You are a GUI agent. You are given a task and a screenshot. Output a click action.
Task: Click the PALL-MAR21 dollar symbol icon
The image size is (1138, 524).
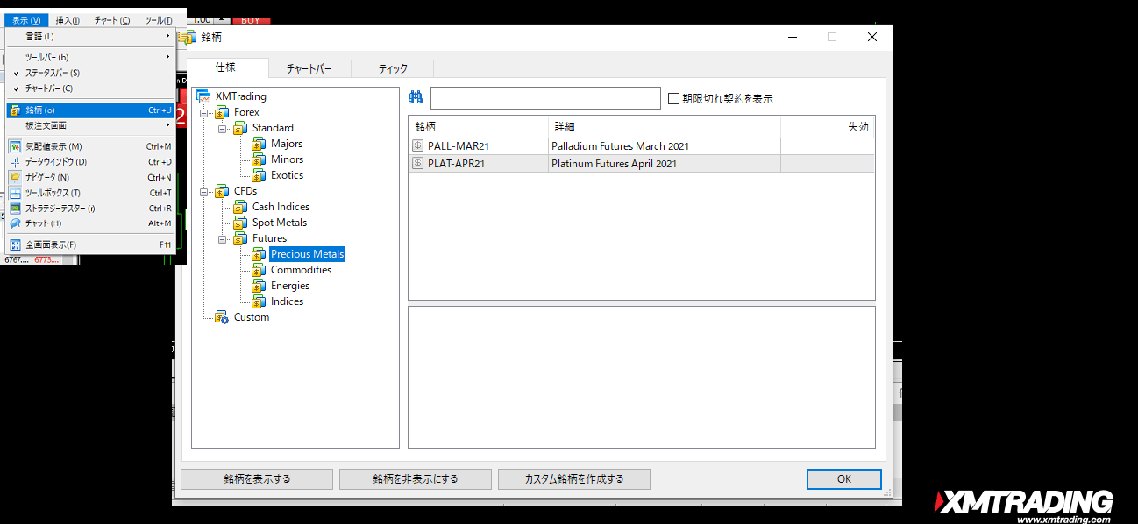[418, 146]
